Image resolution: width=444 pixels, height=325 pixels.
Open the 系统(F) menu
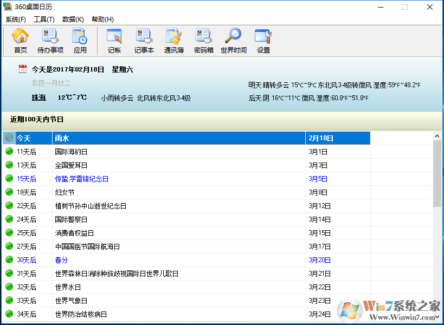point(16,19)
